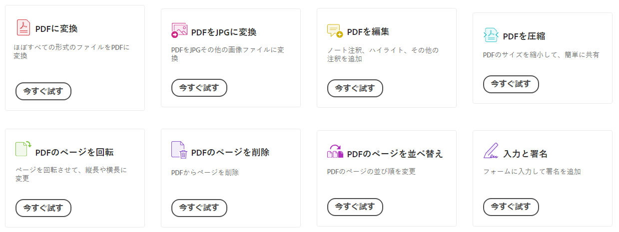Click the green PDFのページを回転 rotate icon

[x=23, y=149]
